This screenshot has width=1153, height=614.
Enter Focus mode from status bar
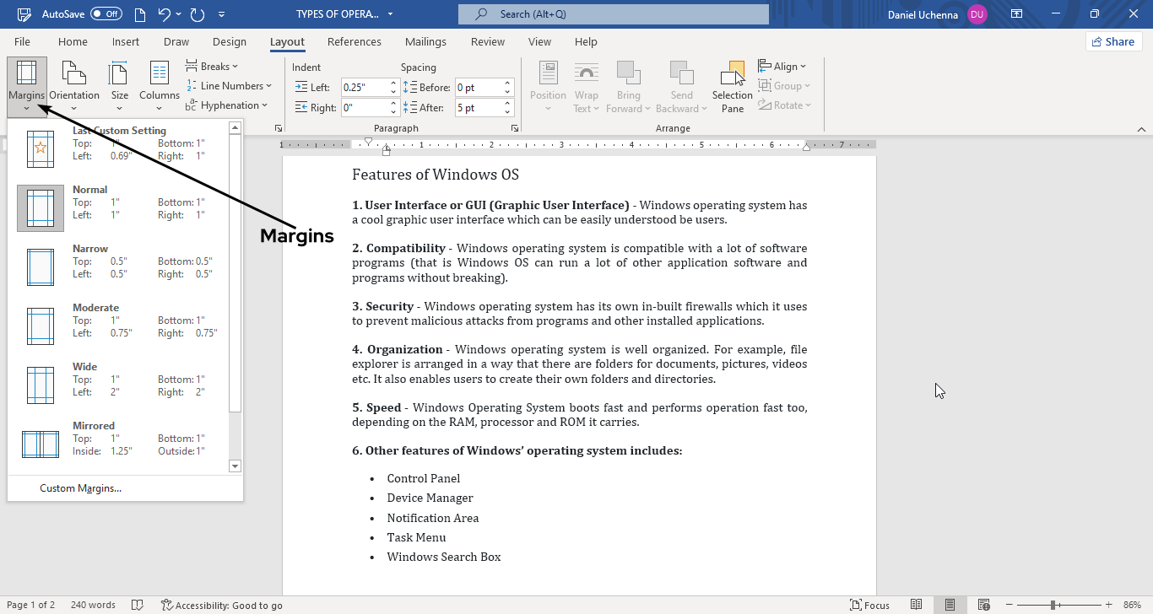point(869,605)
